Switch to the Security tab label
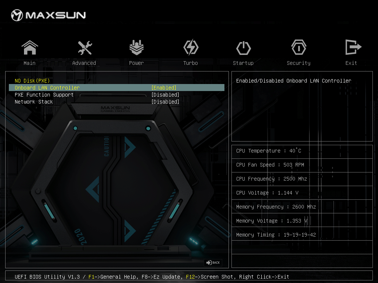 [299, 63]
